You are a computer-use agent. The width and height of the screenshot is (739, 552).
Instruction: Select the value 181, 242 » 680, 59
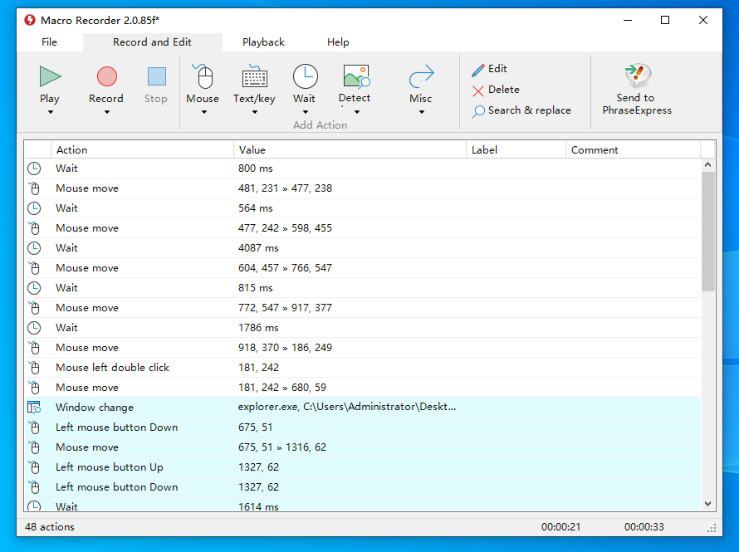tap(281, 388)
